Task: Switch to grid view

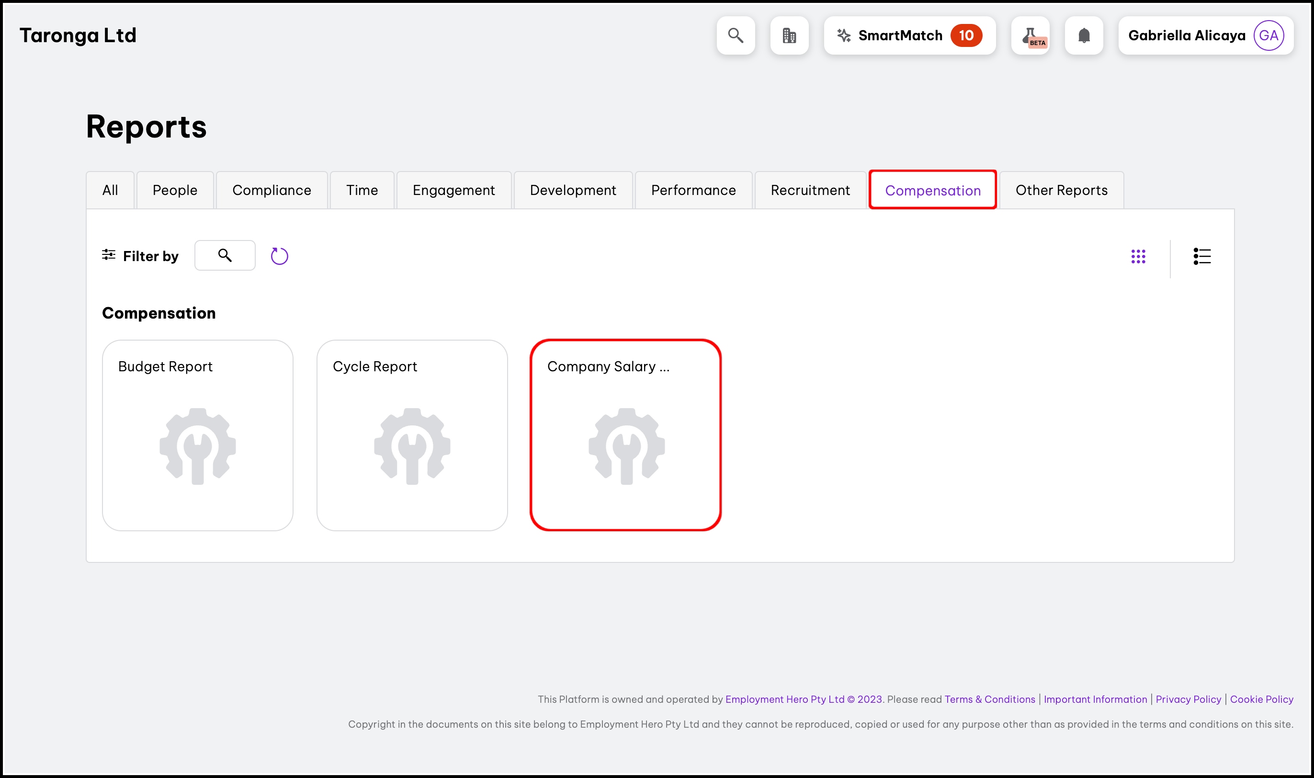Action: 1138,256
